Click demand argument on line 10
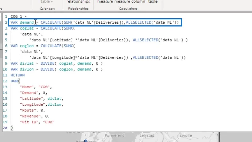 84,69
